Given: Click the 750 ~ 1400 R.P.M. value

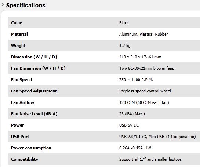Looking at the screenshot, I should point(136,80).
